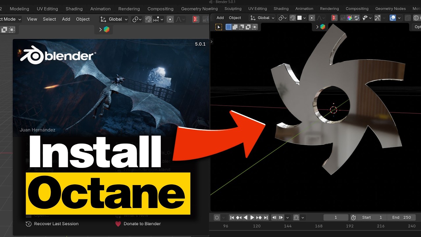The width and height of the screenshot is (421, 237).
Task: Click the red Octane icon in left header
Action: click(196, 19)
